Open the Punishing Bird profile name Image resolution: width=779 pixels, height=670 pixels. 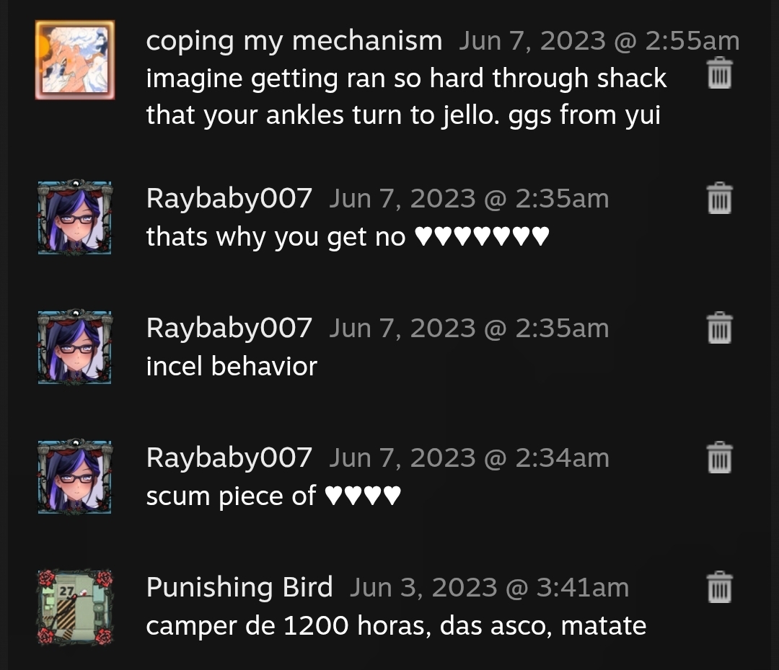tap(239, 588)
